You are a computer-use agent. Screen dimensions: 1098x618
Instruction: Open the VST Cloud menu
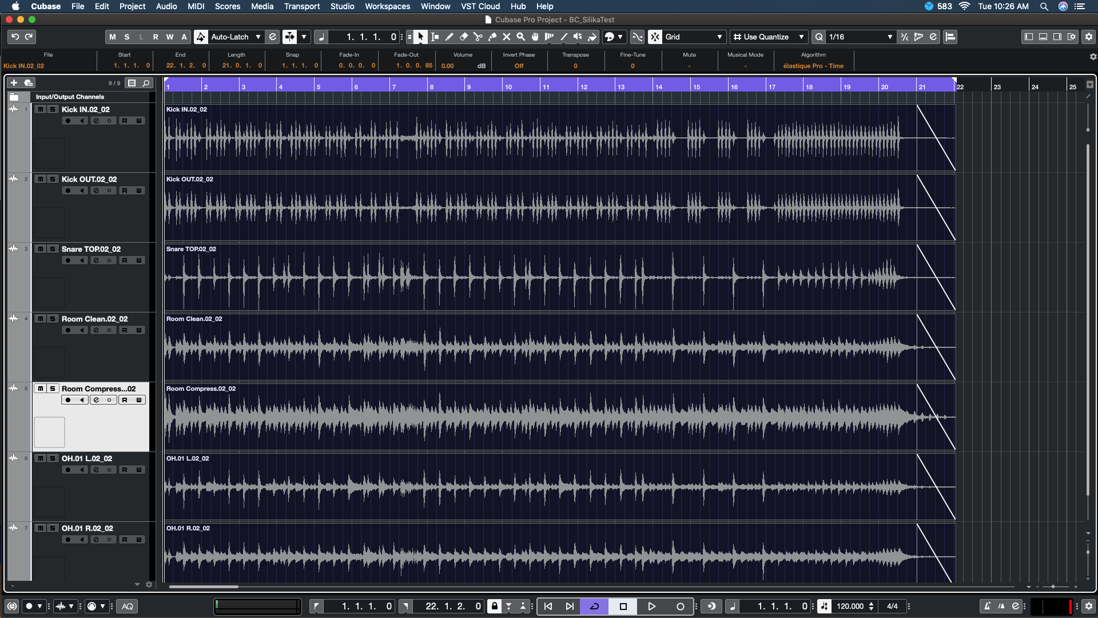pyautogui.click(x=480, y=6)
